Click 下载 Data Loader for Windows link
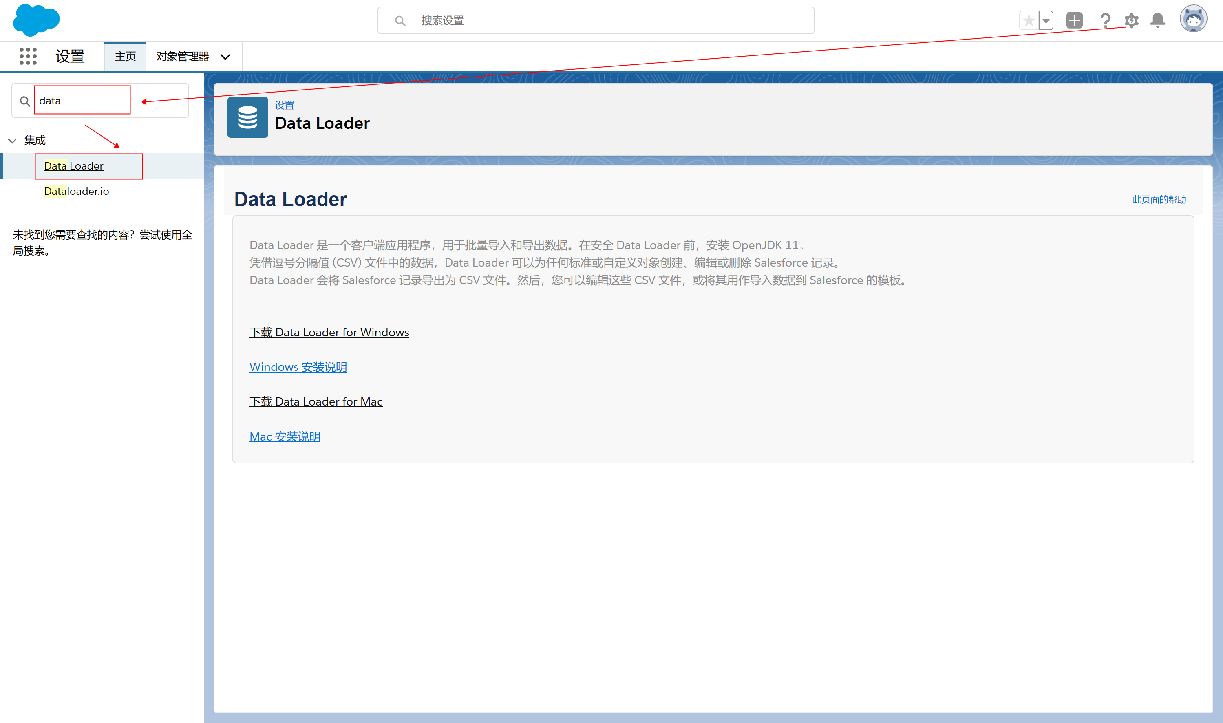Screen dimensions: 1223x723 [x=329, y=332]
